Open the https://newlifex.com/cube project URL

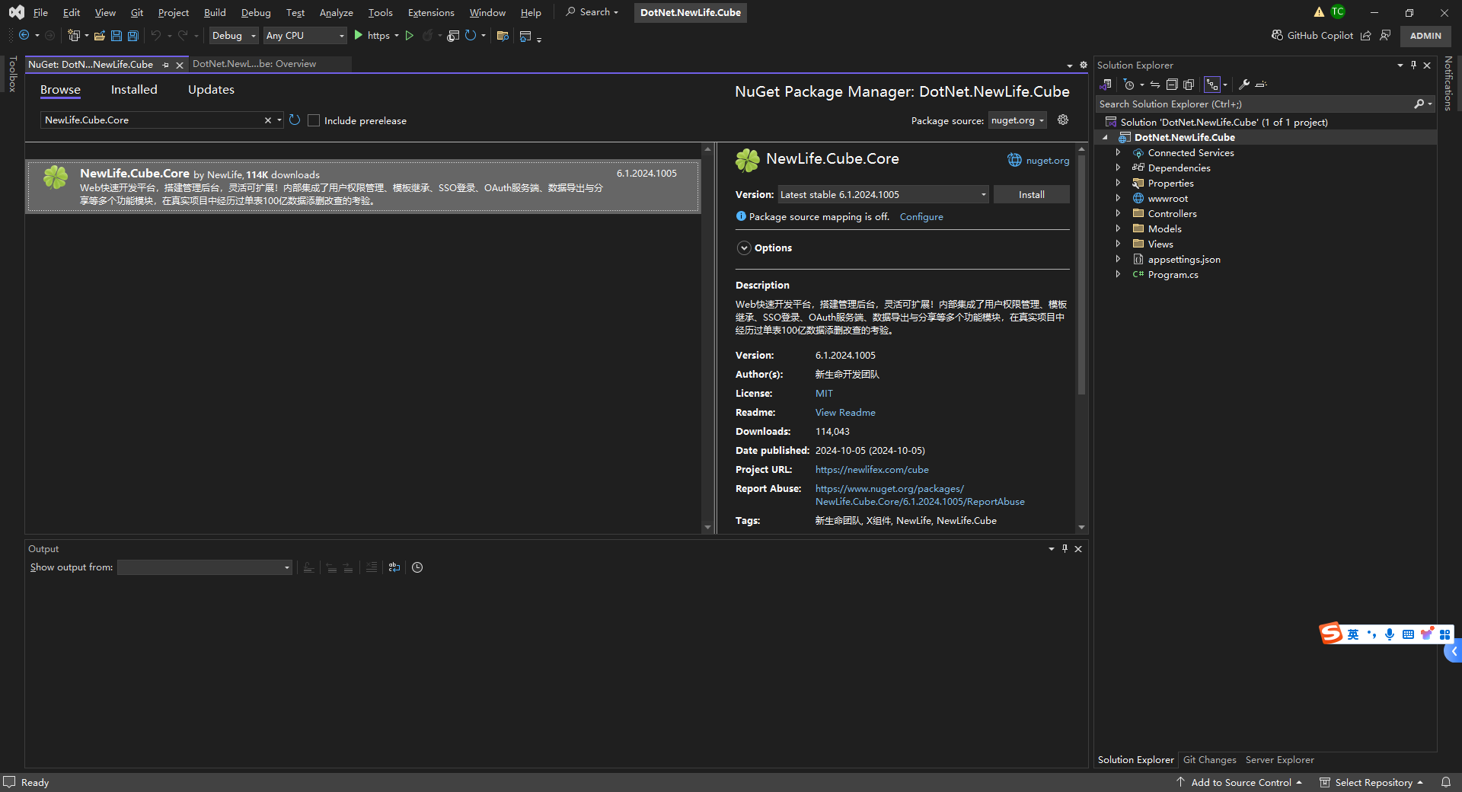(x=872, y=470)
